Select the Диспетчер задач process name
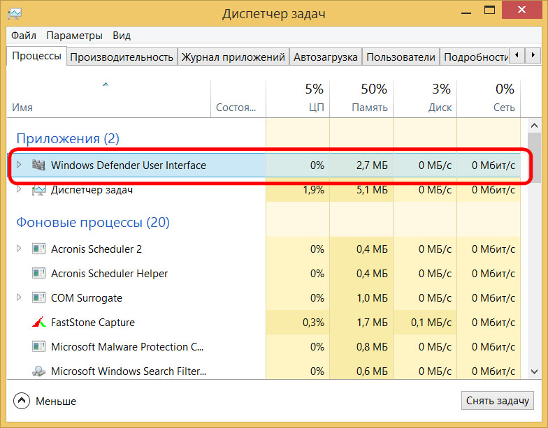Image resolution: width=548 pixels, height=428 pixels. point(92,190)
